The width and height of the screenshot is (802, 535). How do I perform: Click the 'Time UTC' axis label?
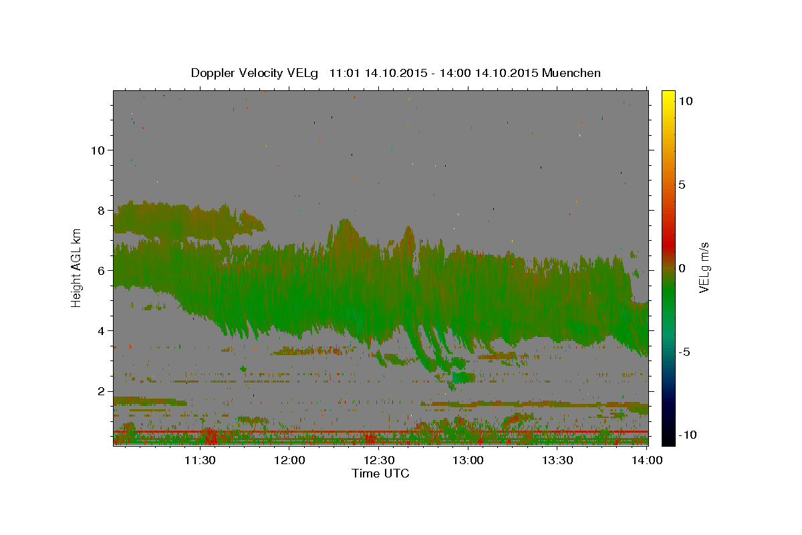380,473
